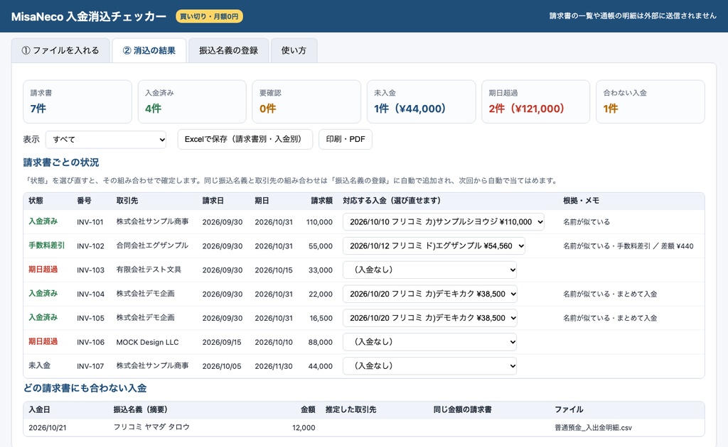728x447 pixels.
Task: Click the MisaNeco 入金消込チェッカー title
Action: click(89, 16)
